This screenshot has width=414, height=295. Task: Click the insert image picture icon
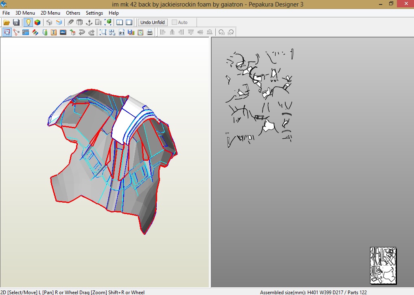63,32
